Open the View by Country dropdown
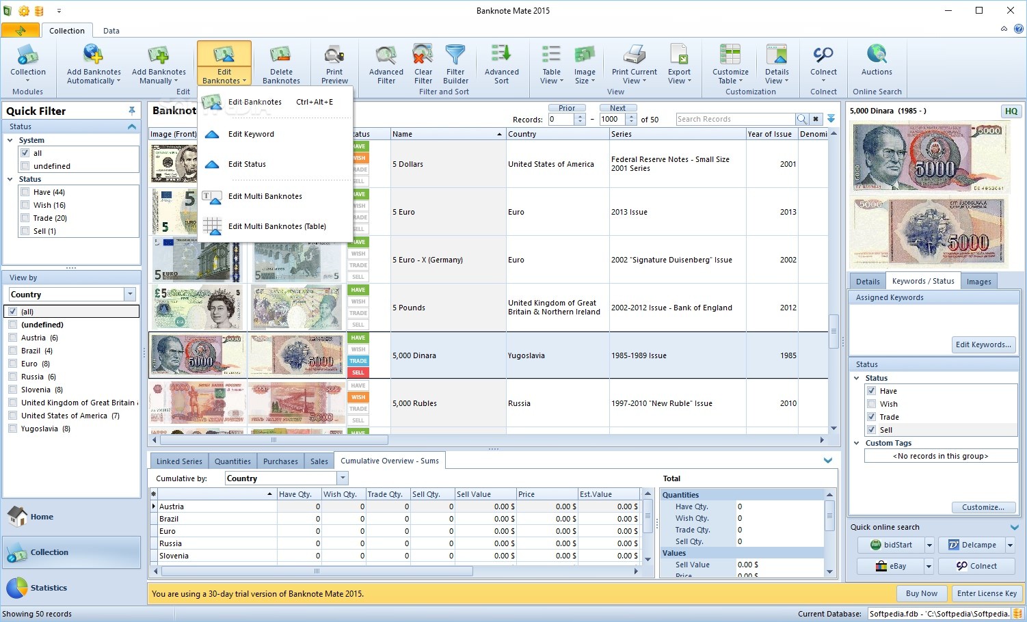 pyautogui.click(x=130, y=295)
